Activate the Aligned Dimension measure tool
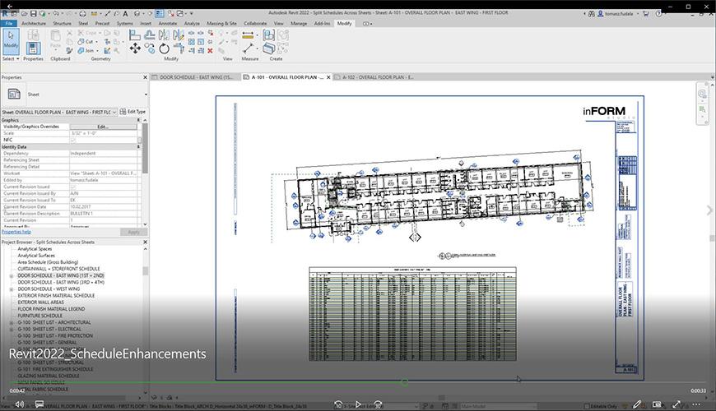 248,35
